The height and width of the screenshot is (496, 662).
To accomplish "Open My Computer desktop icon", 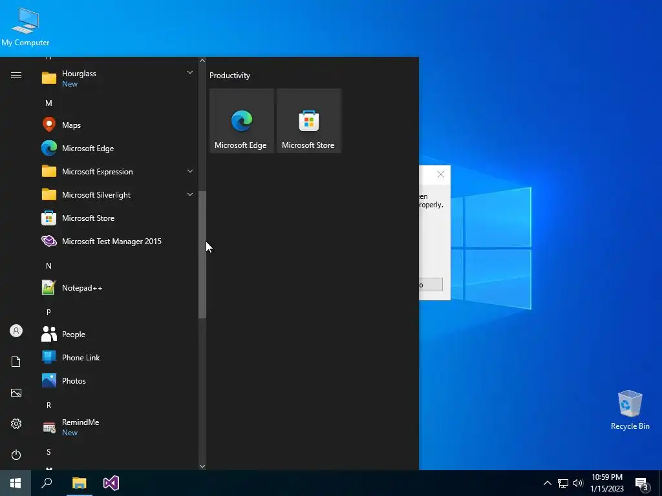I will tap(25, 27).
